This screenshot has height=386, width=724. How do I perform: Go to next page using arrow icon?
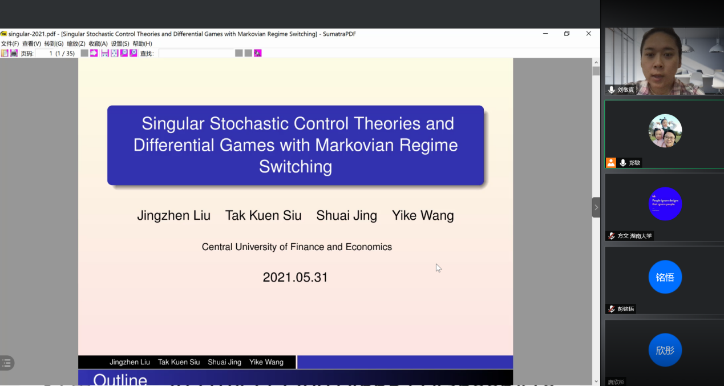[x=94, y=53]
